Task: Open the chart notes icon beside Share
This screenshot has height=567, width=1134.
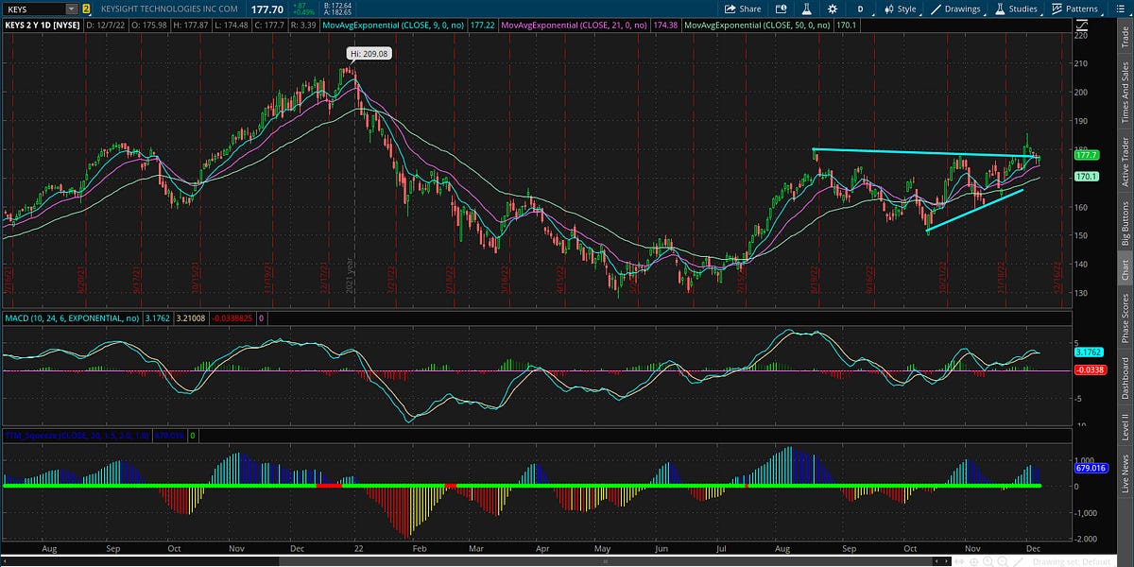Action: click(781, 9)
